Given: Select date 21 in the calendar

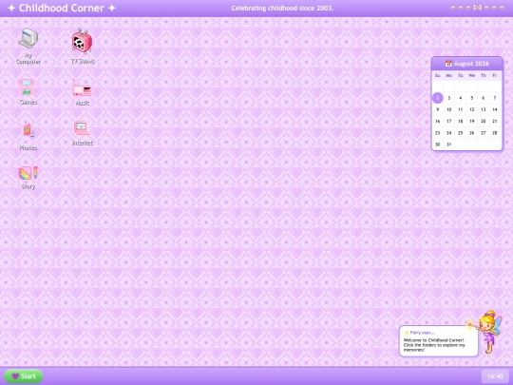Looking at the screenshot, I should [495, 121].
